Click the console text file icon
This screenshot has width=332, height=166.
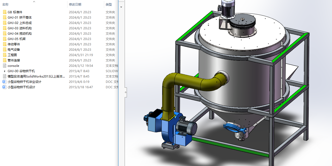point(4,66)
